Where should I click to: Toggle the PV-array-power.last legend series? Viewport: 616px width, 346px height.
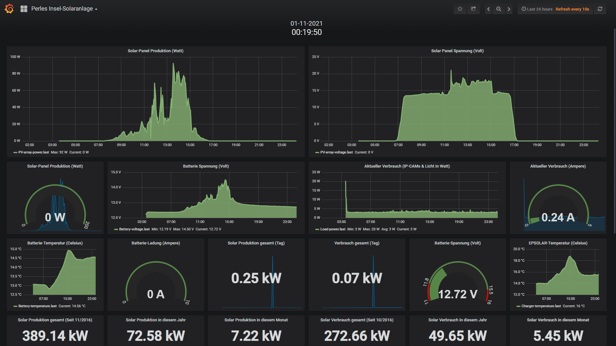pos(33,152)
